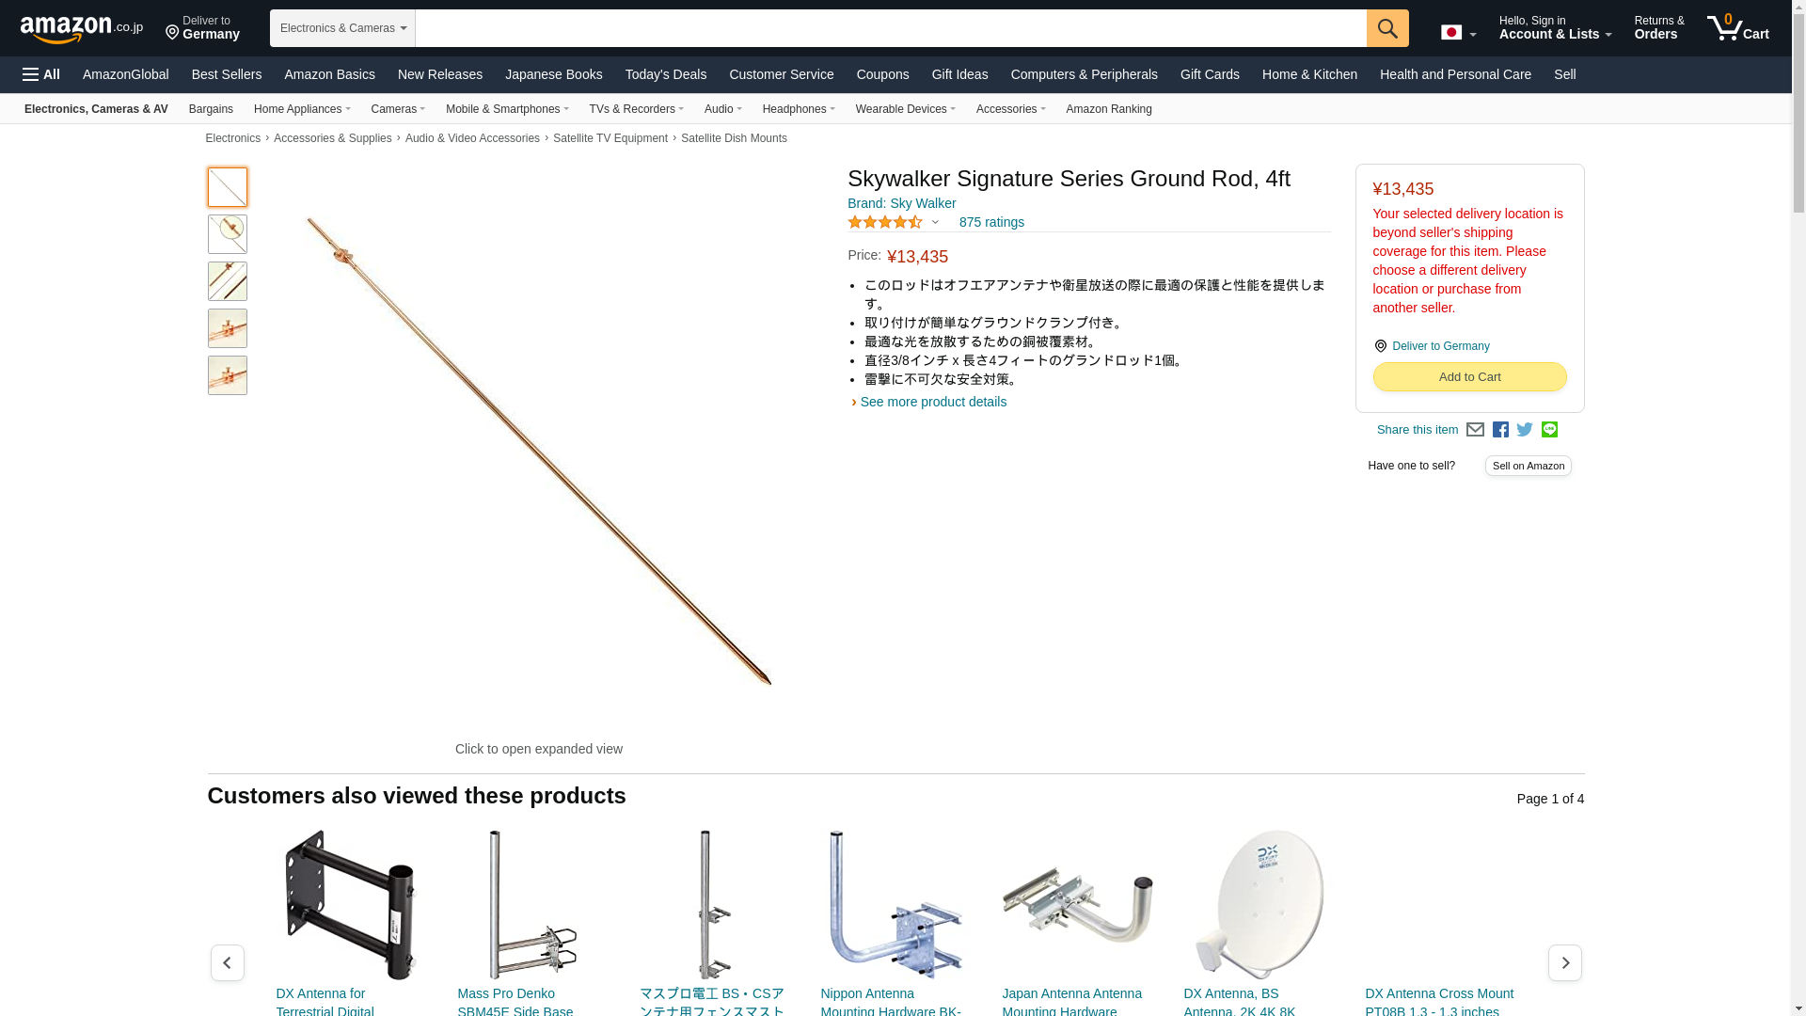
Task: Go to Amazon.co.jp home logo
Action: pyautogui.click(x=82, y=28)
